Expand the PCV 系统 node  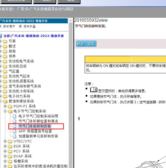tap(5, 151)
